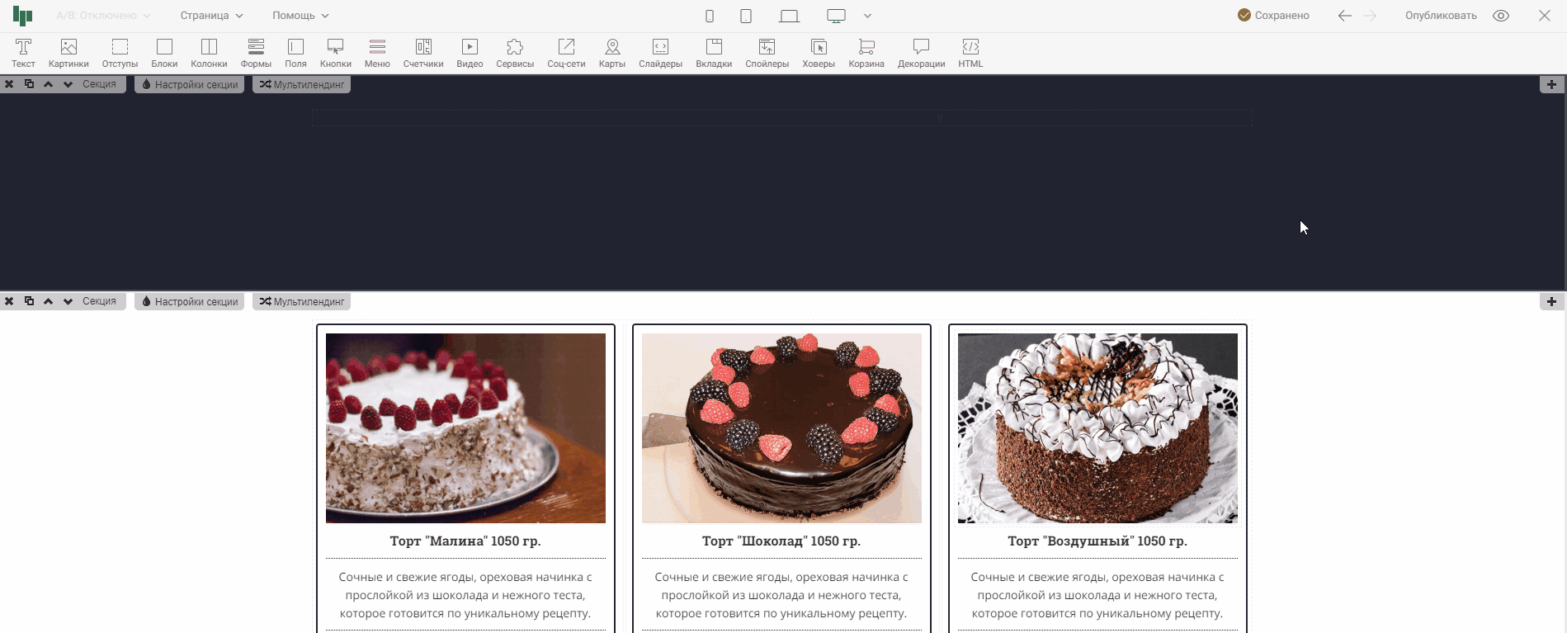The image size is (1567, 633).
Task: Add a Картинки image element
Action: click(68, 53)
